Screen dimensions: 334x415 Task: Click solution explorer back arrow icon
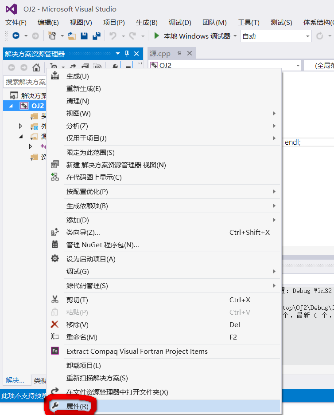click(x=12, y=67)
